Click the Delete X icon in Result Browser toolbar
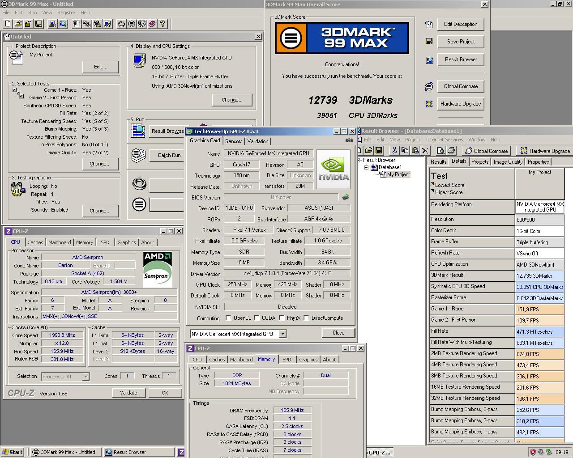The height and width of the screenshot is (458, 573). (x=425, y=151)
